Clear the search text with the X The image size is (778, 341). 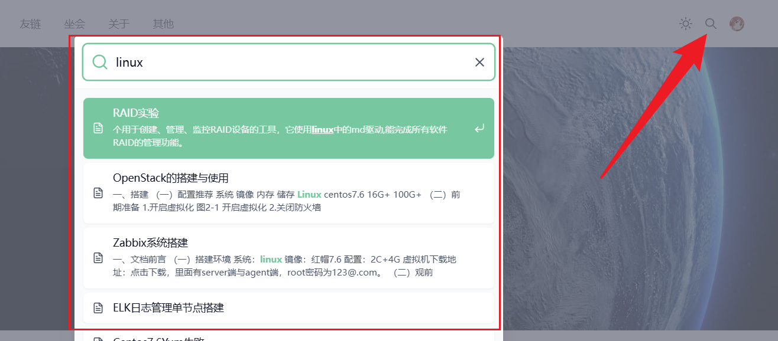tap(479, 62)
